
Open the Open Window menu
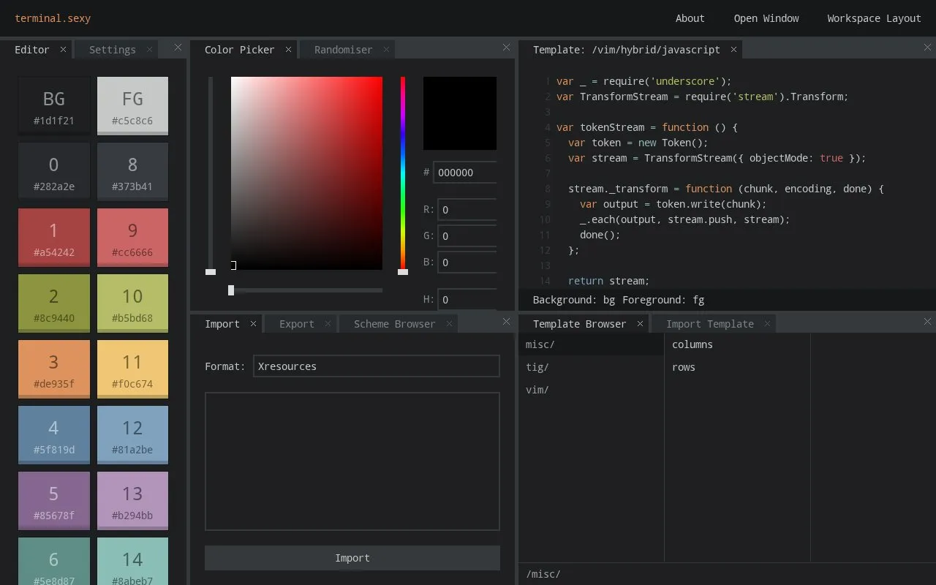(x=766, y=18)
